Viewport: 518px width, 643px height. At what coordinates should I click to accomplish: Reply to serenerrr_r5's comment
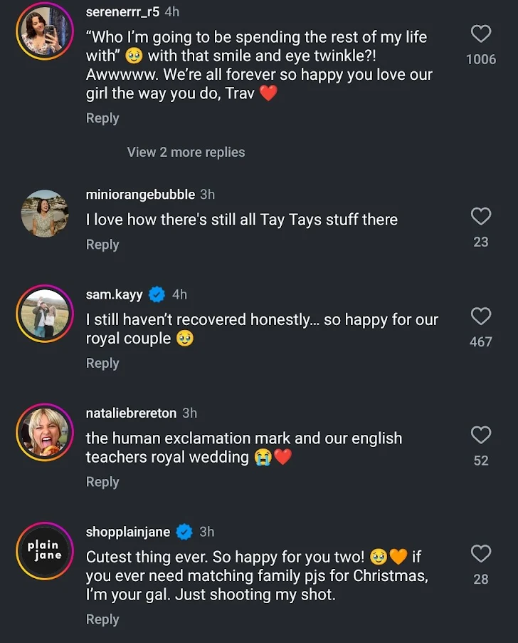tap(102, 118)
